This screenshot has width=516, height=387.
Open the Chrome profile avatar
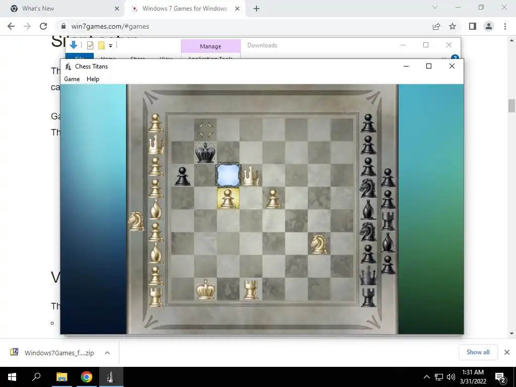[489, 26]
